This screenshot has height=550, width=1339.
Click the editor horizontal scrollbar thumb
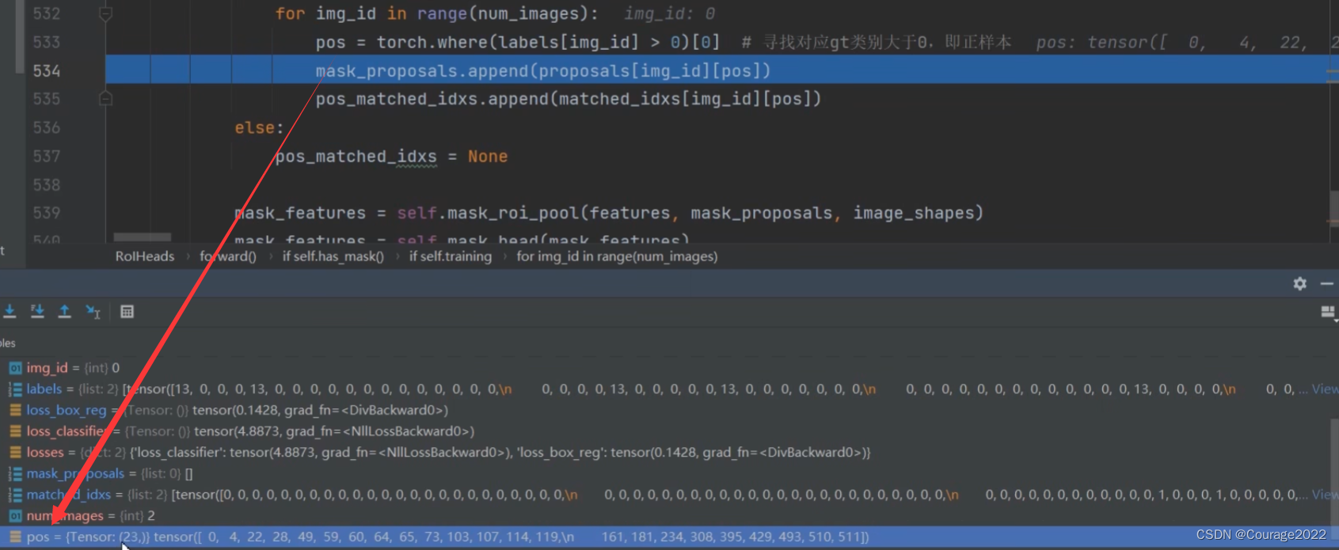pos(143,237)
